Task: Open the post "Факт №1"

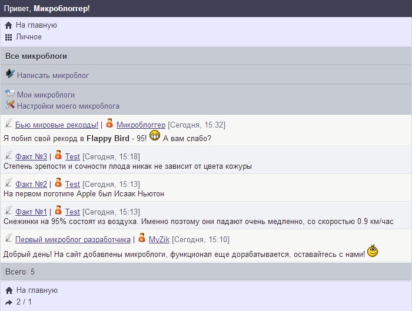Action: 31,212
